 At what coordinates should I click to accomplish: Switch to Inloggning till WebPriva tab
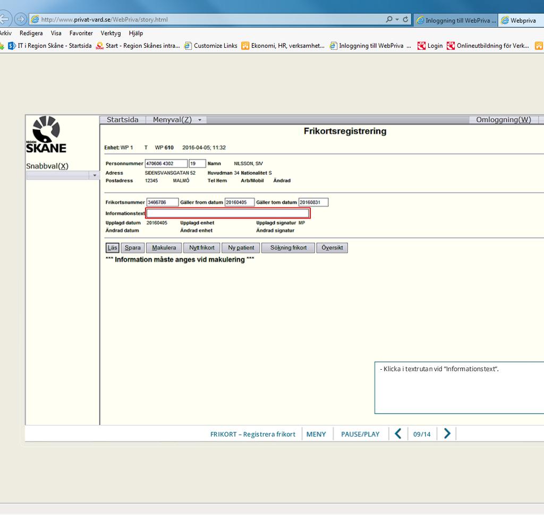[x=456, y=21]
